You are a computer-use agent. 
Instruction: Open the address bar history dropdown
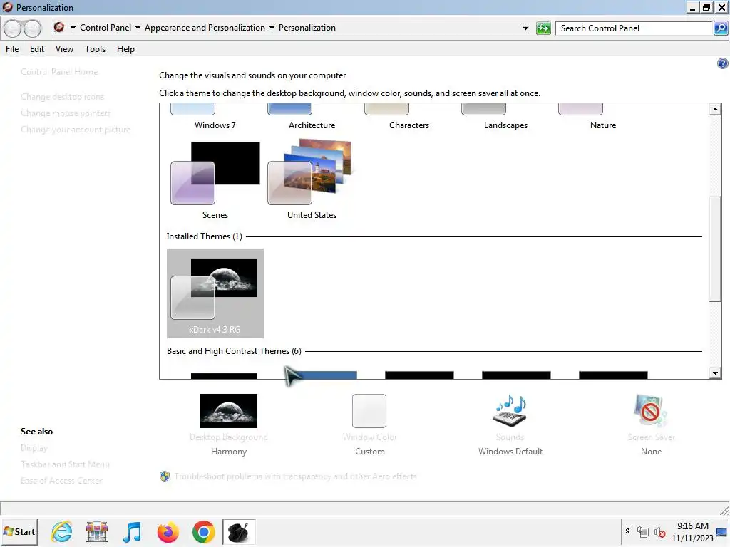point(525,28)
